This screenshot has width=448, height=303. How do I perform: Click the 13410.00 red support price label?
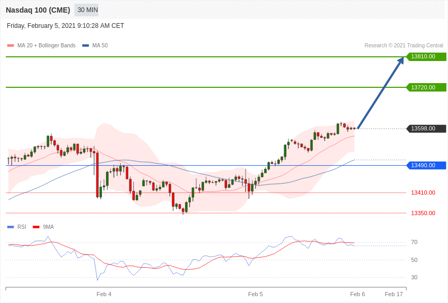click(423, 193)
